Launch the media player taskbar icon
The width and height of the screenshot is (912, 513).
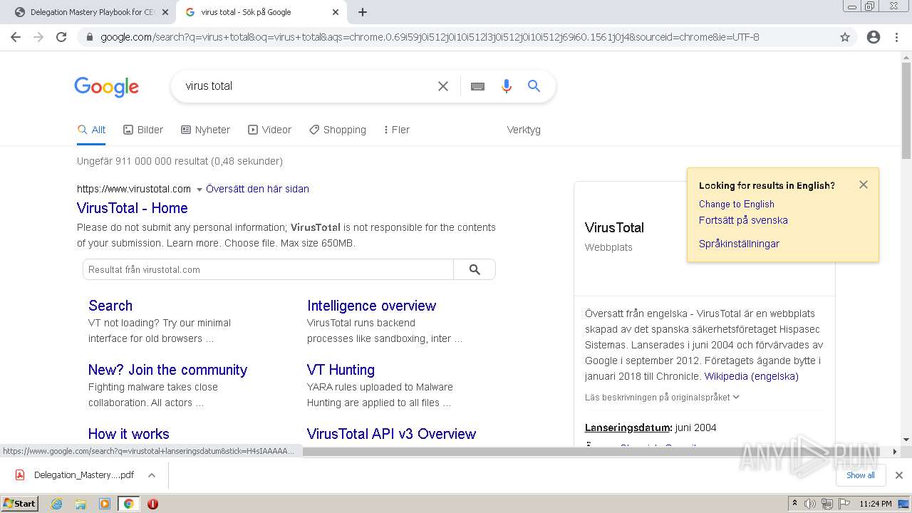tap(105, 504)
